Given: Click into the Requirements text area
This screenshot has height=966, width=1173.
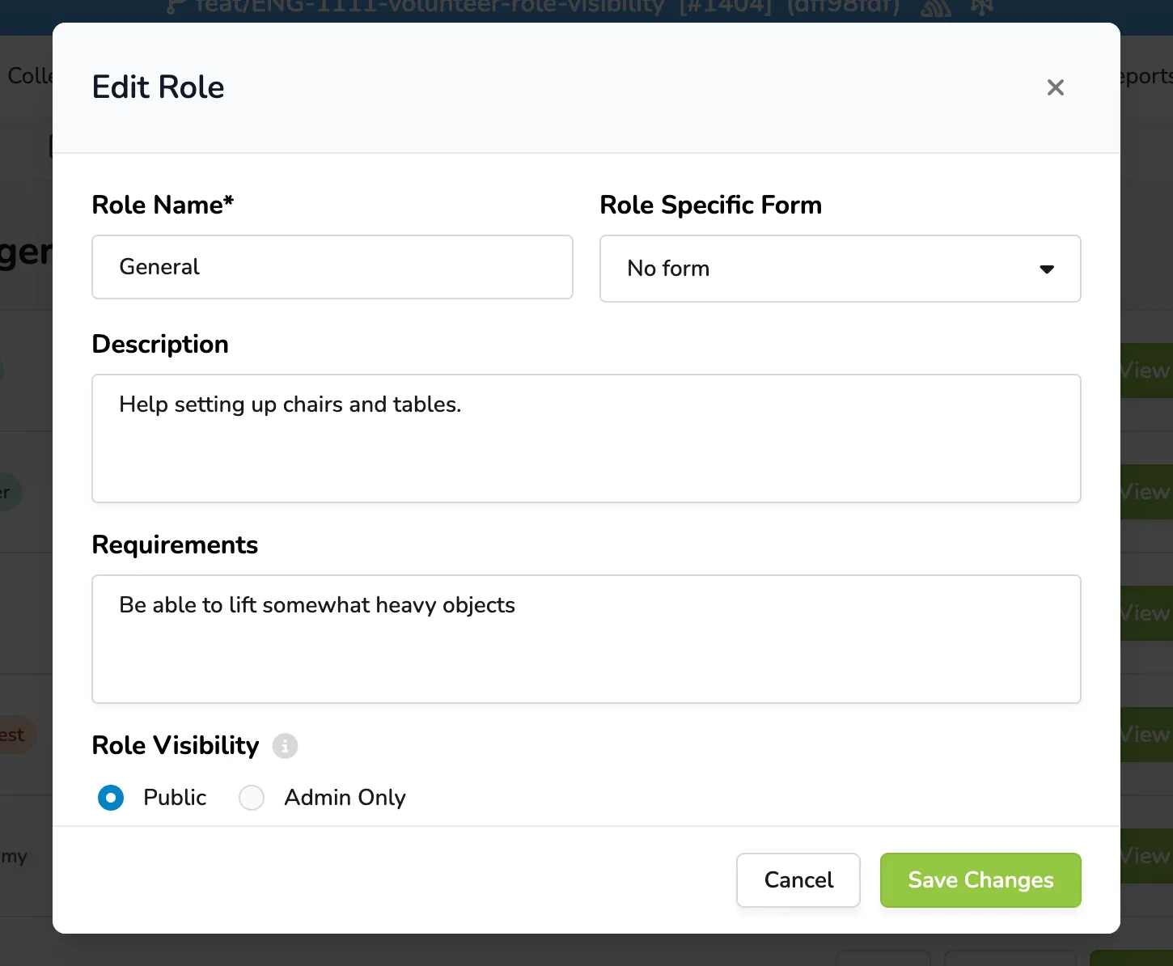Looking at the screenshot, I should 586,639.
